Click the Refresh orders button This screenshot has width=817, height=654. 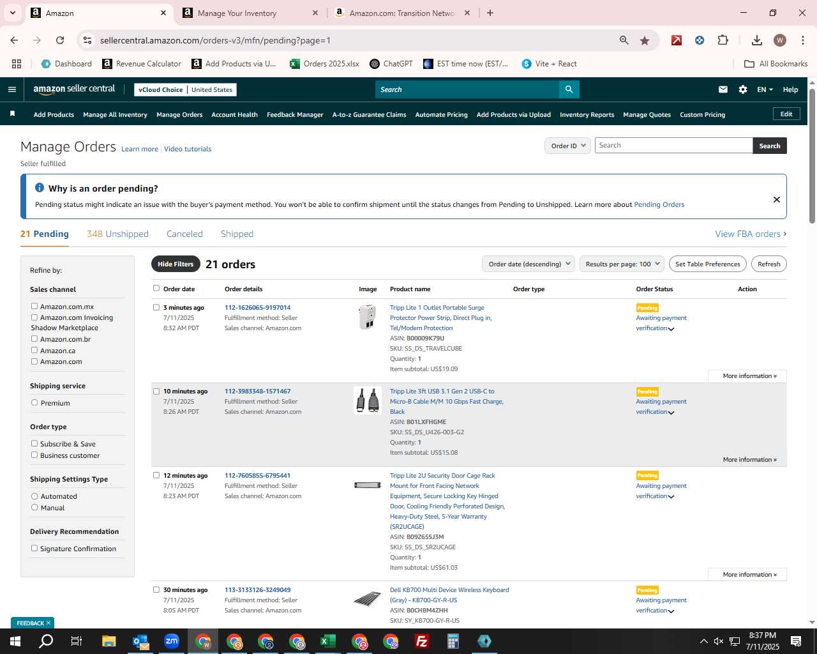(x=768, y=264)
